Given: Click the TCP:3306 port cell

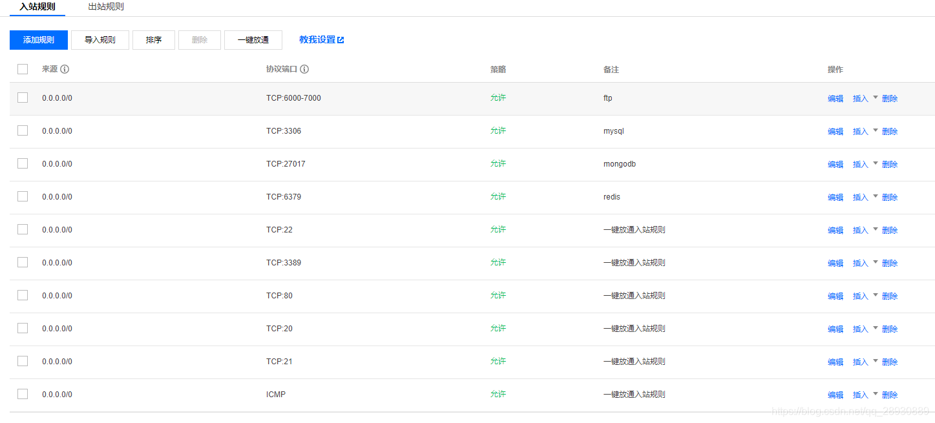Looking at the screenshot, I should pos(284,131).
